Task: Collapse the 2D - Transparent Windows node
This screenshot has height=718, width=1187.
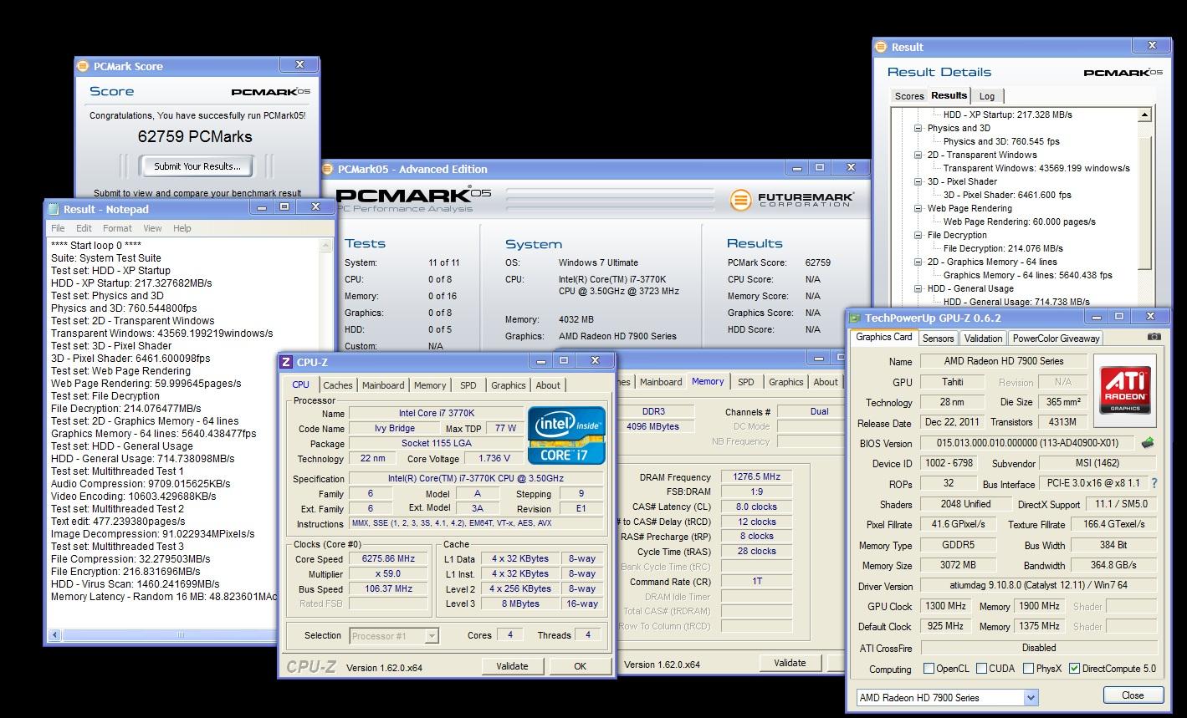Action: click(918, 155)
